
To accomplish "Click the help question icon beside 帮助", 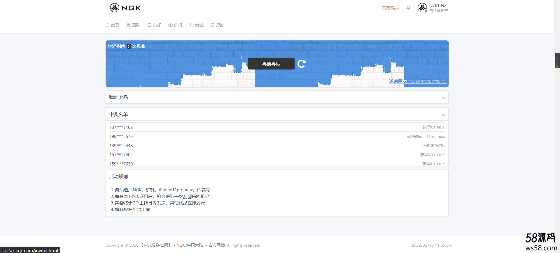I will [212, 25].
